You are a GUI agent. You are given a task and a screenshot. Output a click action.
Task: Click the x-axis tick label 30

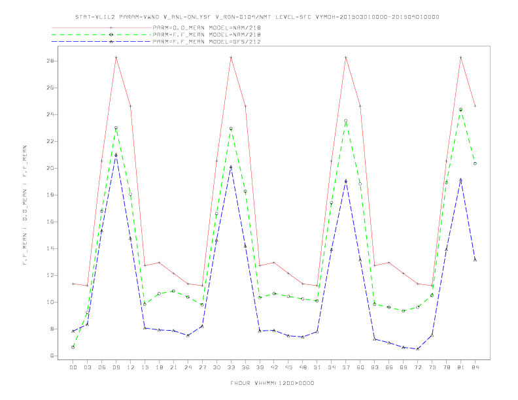tap(216, 367)
